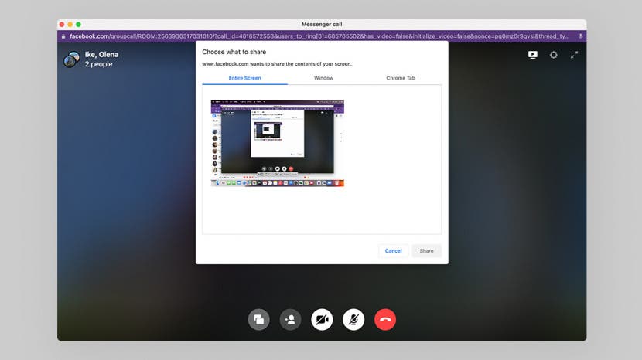Click the Cancel button
This screenshot has height=360, width=642.
click(393, 251)
